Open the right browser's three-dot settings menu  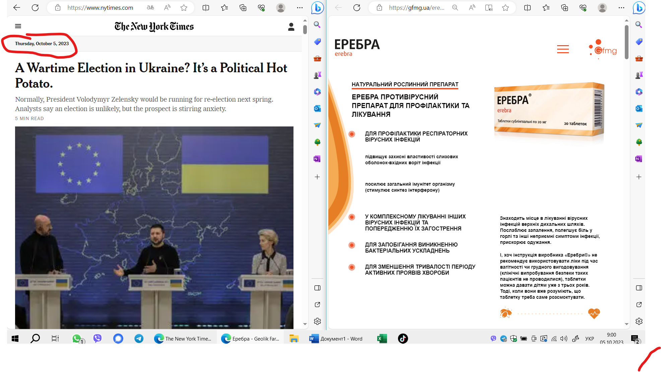[621, 8]
